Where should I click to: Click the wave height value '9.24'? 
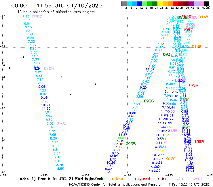tap(37, 68)
